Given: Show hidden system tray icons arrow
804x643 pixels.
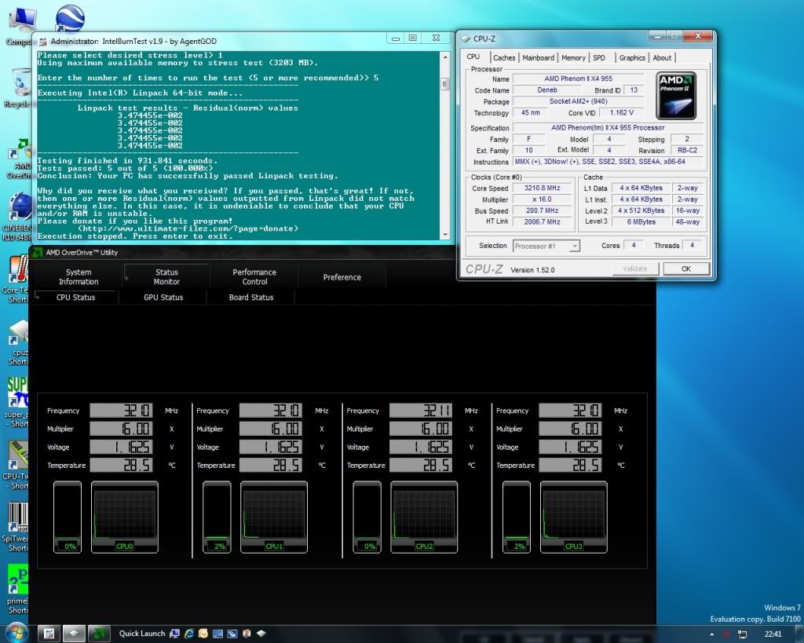Looking at the screenshot, I should pos(711,634).
